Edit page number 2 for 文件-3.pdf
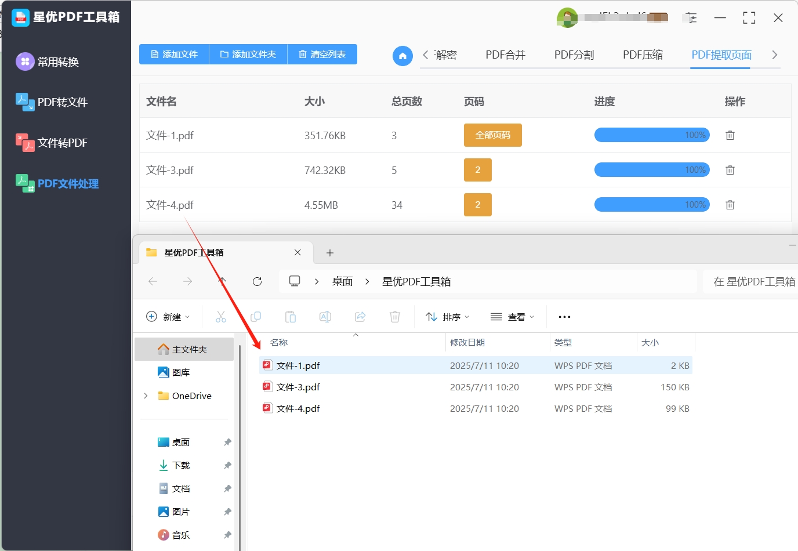The image size is (798, 551). [x=478, y=170]
